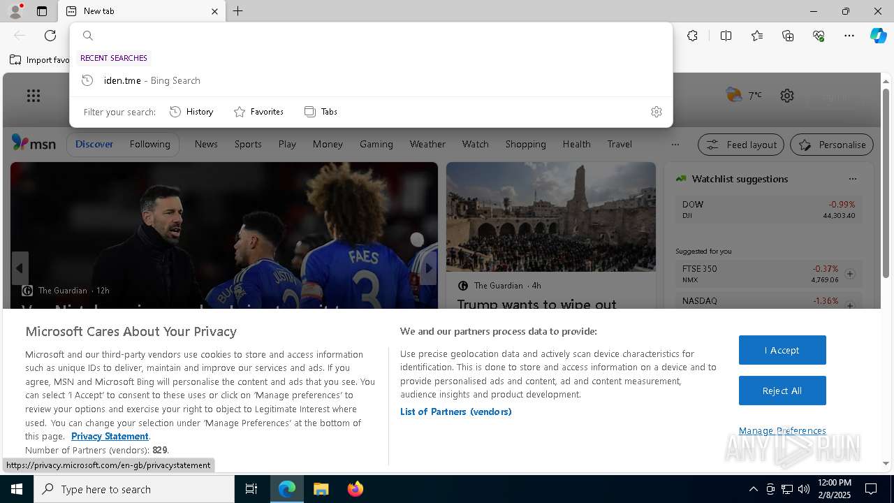Click the Personalise button
894x503 pixels.
[832, 145]
